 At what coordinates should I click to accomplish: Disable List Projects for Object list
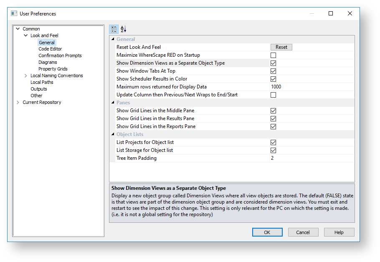(x=273, y=142)
